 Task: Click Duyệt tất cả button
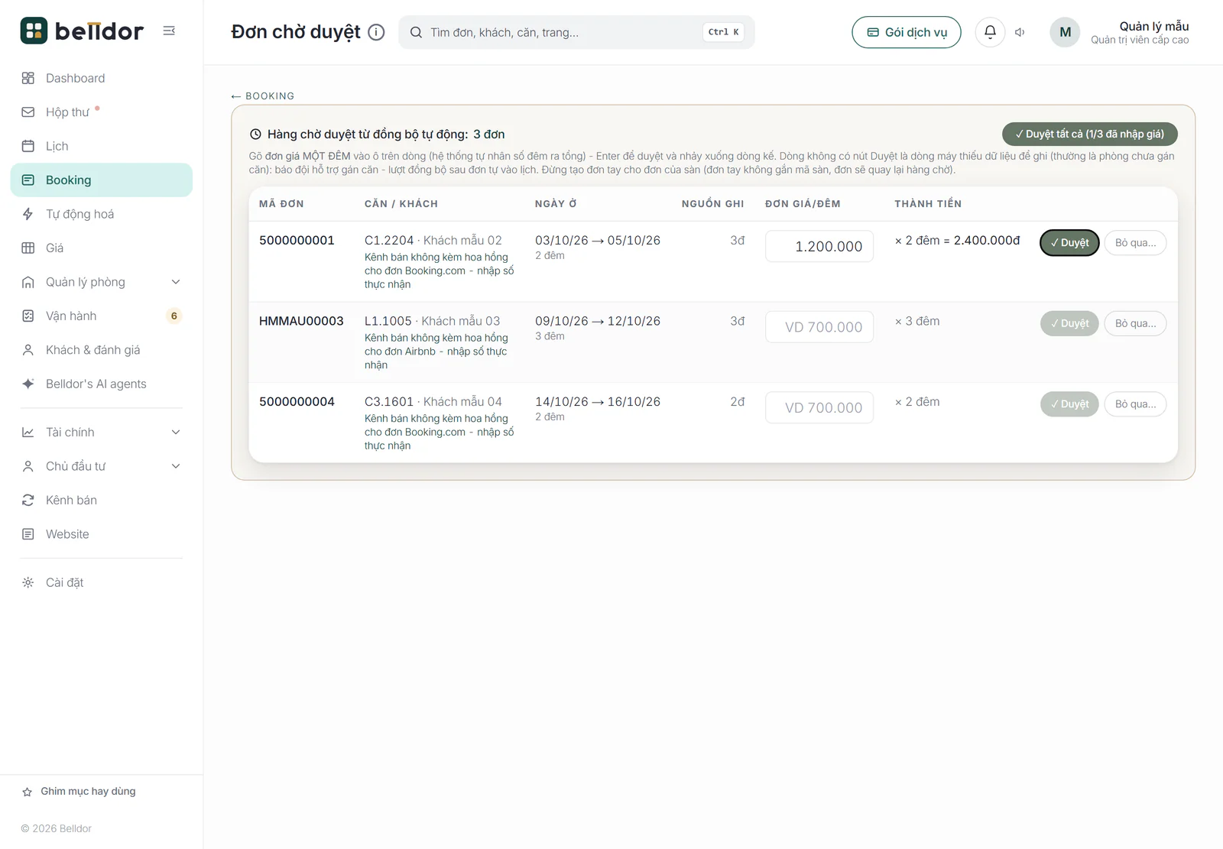pyautogui.click(x=1090, y=134)
